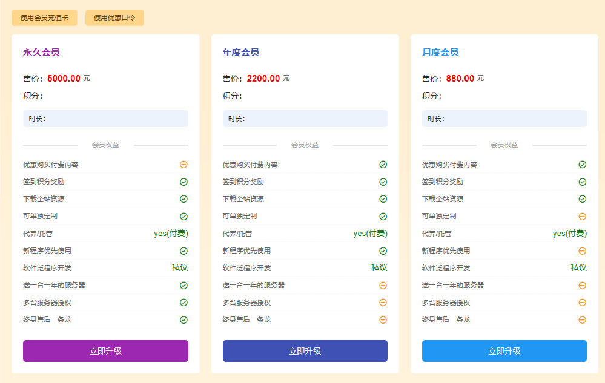
Task: Click minus icon for 送一台一年的服务器 in 年度会员
Action: [383, 285]
